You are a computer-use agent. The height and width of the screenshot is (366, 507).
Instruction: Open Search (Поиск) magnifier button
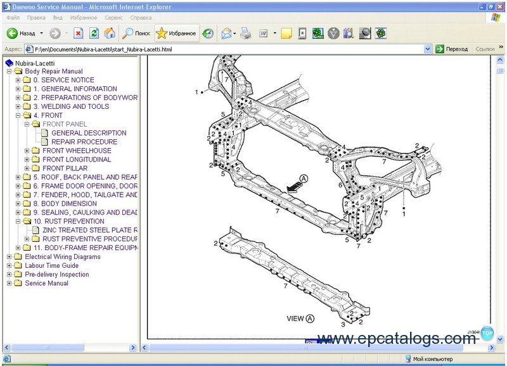[x=136, y=34]
